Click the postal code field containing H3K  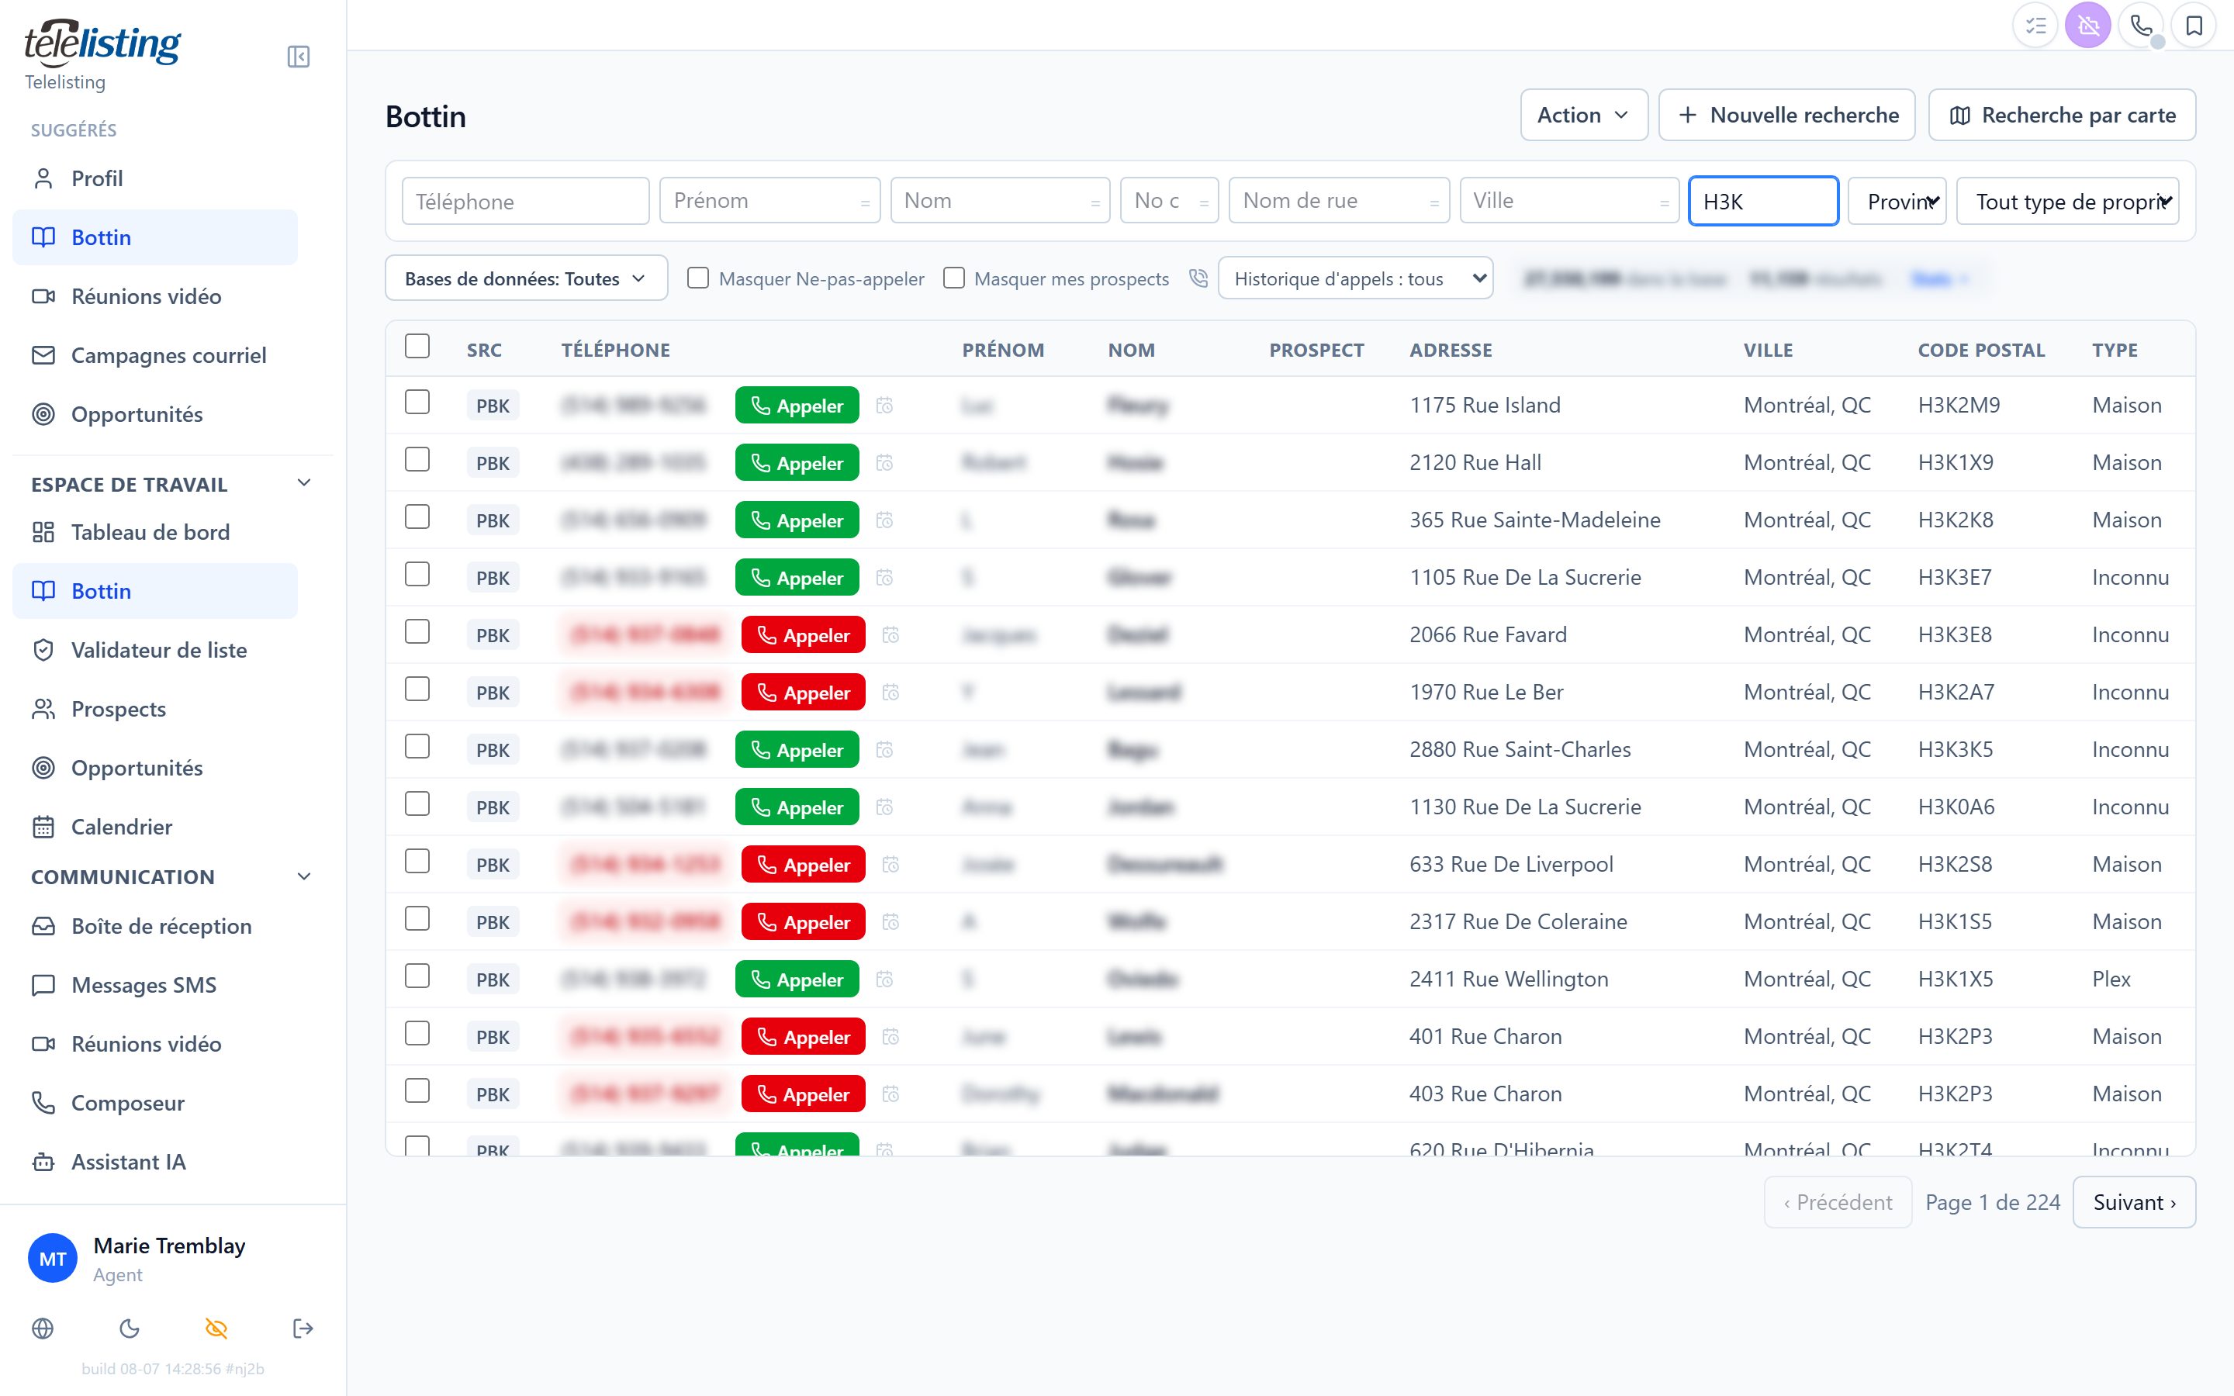pyautogui.click(x=1763, y=202)
